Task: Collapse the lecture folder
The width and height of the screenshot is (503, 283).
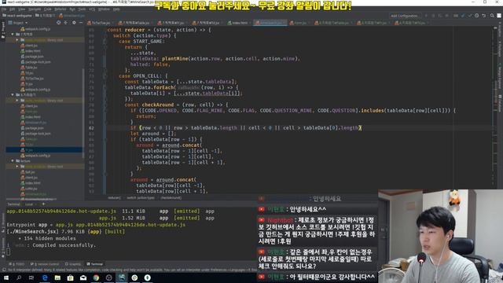Action: pyautogui.click(x=13, y=161)
